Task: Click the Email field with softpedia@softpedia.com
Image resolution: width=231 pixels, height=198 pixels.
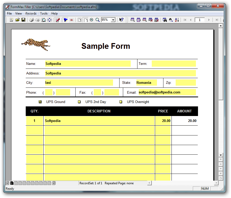Action: (167, 92)
